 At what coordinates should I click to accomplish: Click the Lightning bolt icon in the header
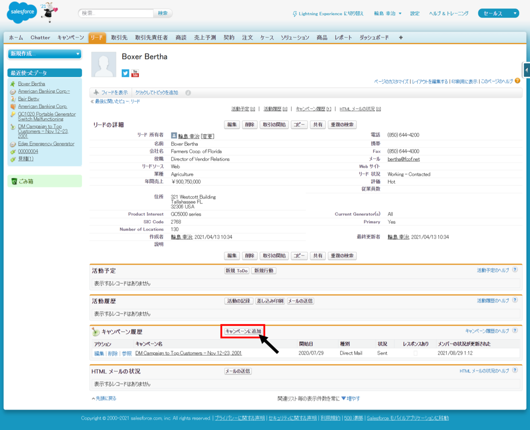click(x=295, y=14)
